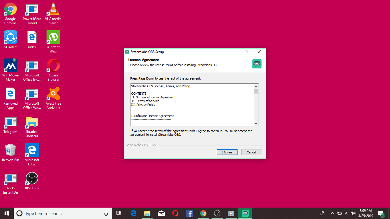The width and height of the screenshot is (390, 219).
Task: Select the Telegram desktop shortcut
Action: [x=11, y=125]
